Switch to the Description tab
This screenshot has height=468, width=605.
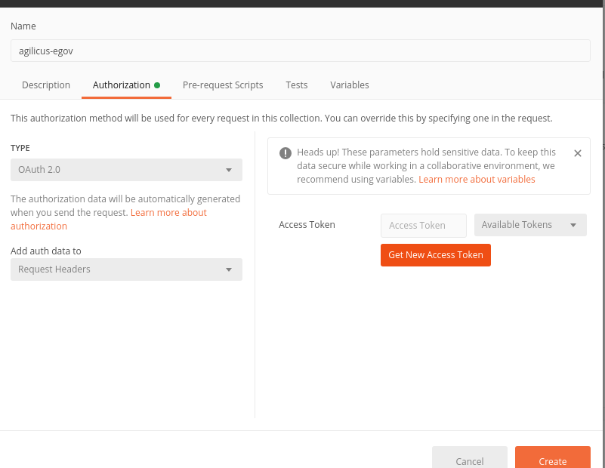46,85
